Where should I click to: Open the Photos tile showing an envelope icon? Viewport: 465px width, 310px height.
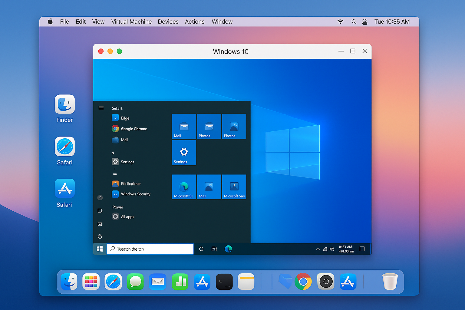click(209, 126)
